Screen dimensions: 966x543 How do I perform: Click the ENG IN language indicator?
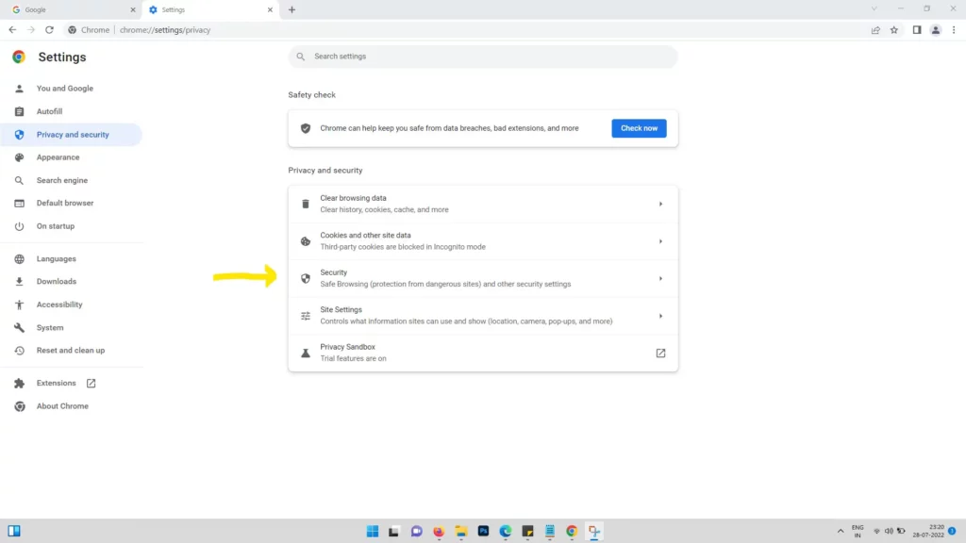pos(858,532)
